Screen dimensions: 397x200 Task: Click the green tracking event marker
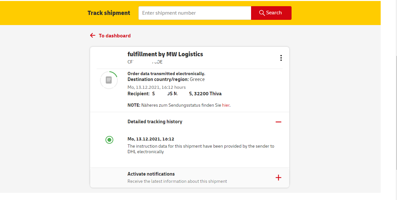tap(109, 140)
